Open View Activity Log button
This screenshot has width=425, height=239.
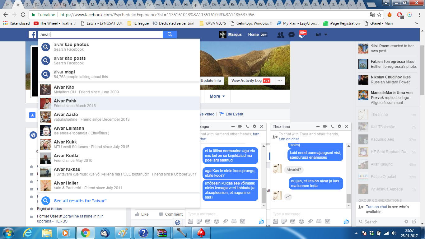click(250, 81)
